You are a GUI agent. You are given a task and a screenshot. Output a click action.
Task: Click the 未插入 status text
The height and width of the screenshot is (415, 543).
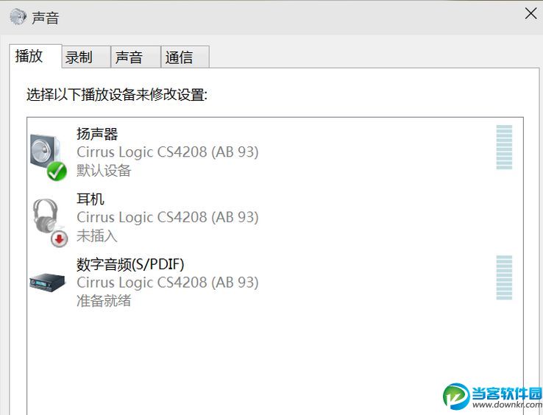click(x=97, y=236)
